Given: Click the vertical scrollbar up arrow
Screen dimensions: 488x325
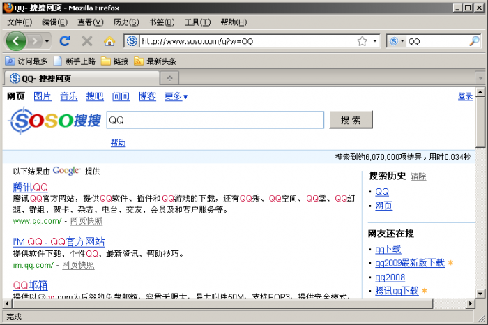Looking at the screenshot, I should point(480,92).
